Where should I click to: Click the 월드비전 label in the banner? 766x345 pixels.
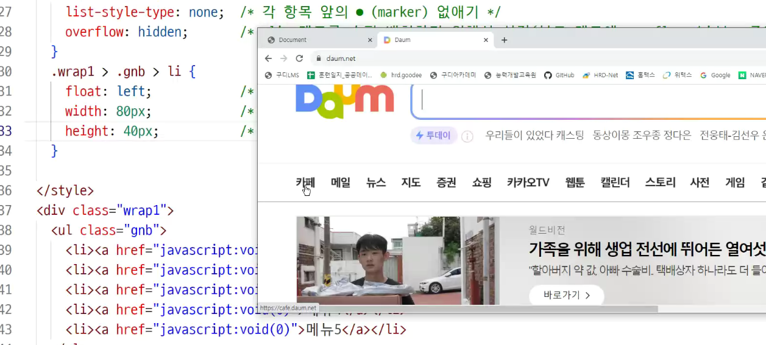pyautogui.click(x=547, y=230)
